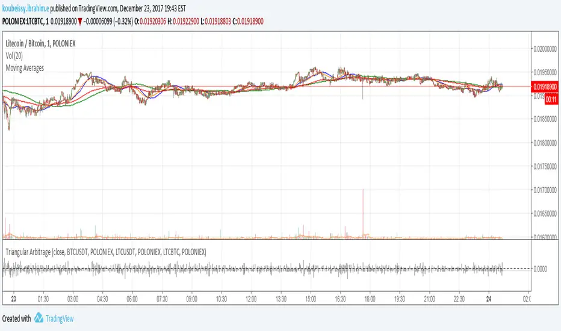Viewport: 561px width, 331px height.
Task: Click the Moving Averages indicator label
Action: 25,68
